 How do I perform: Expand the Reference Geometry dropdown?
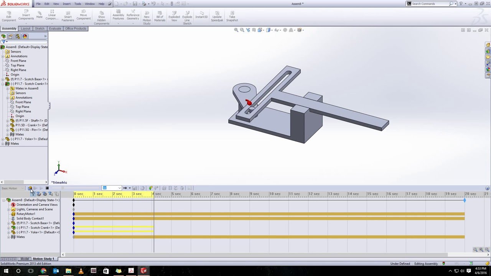click(x=133, y=24)
